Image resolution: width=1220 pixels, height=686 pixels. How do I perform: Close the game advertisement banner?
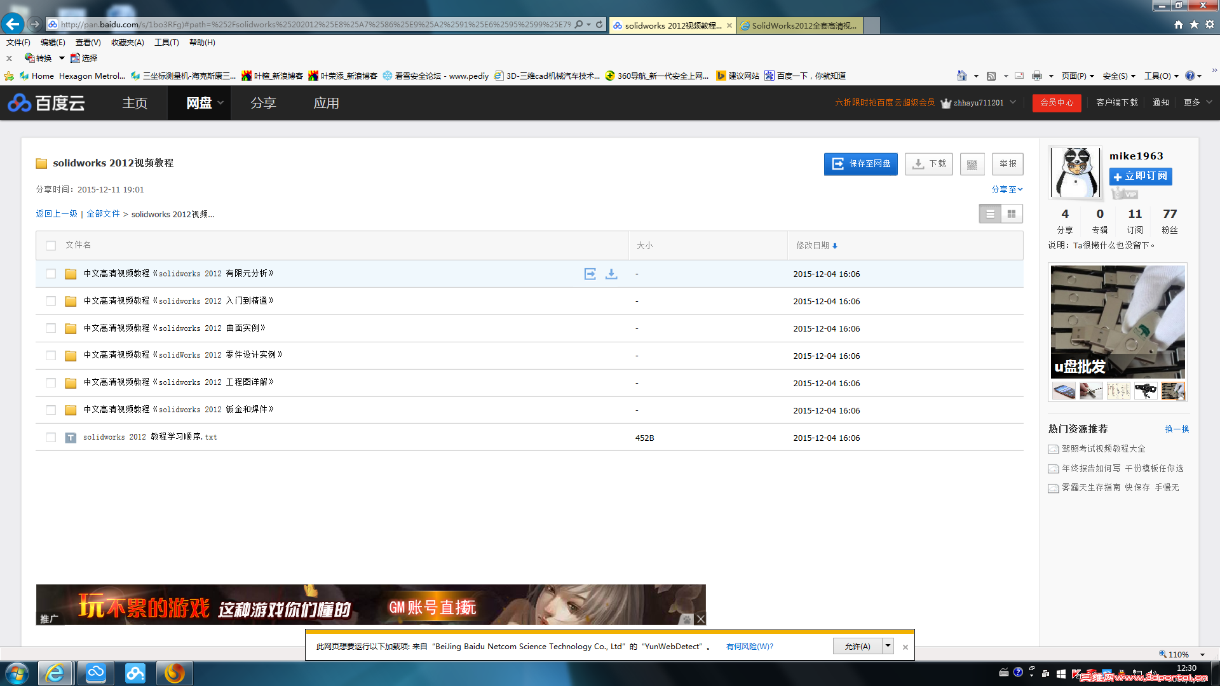700,619
